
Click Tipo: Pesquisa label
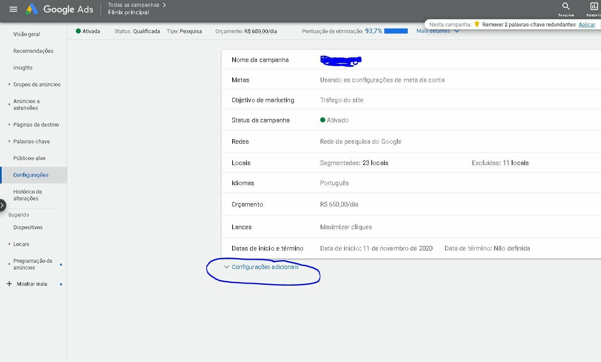tap(184, 31)
